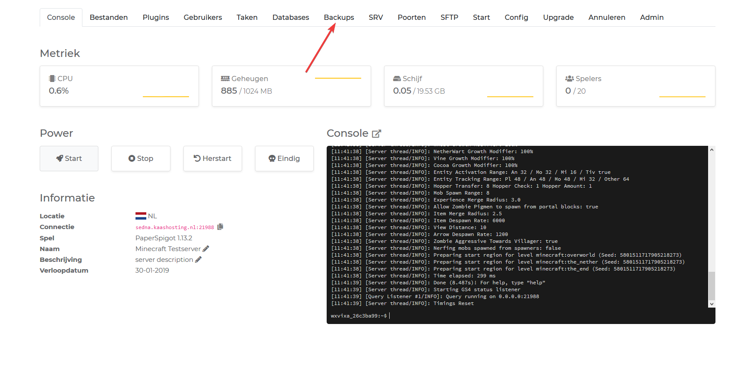
Task: Focus the console command input line
Action: (518, 316)
